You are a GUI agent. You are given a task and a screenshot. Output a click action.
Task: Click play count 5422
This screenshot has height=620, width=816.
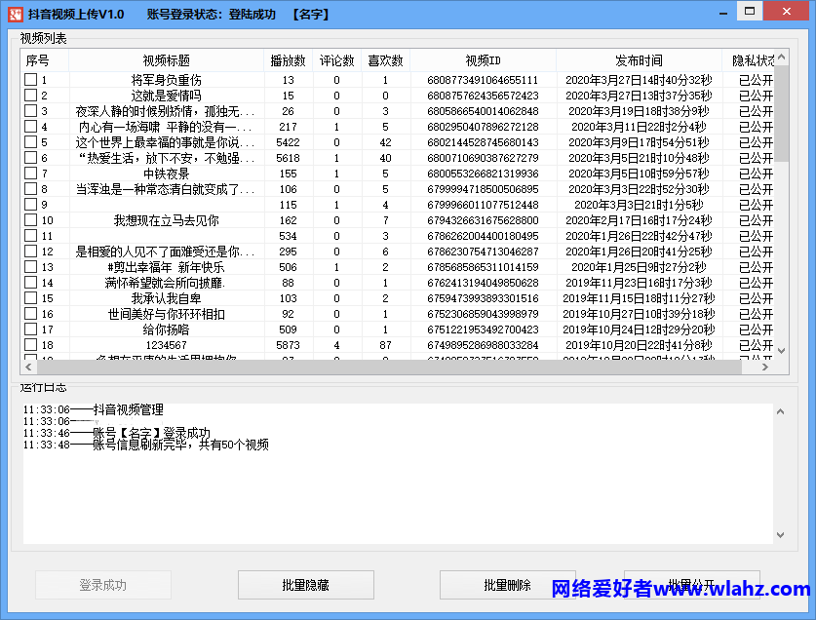288,142
